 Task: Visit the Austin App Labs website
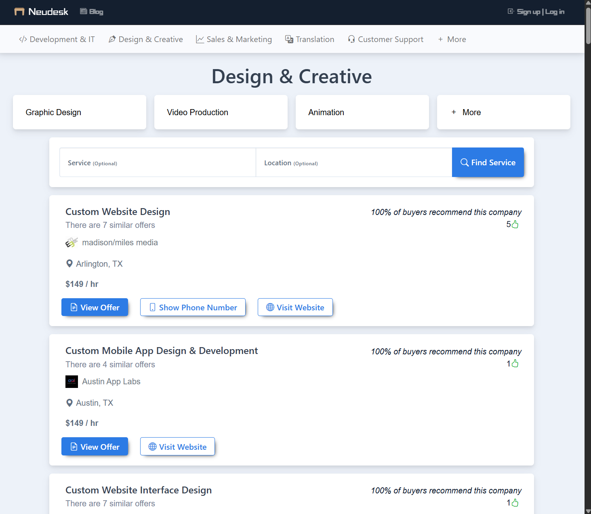[x=177, y=446]
